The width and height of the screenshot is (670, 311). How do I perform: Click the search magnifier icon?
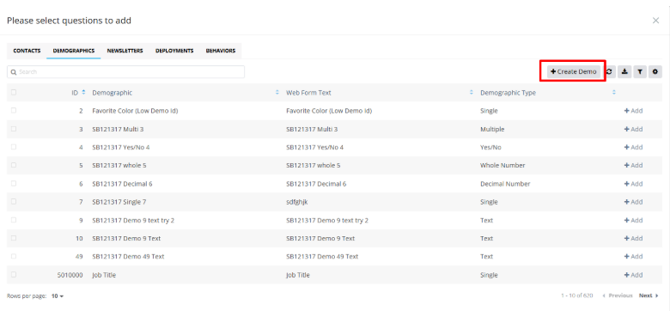pos(14,72)
